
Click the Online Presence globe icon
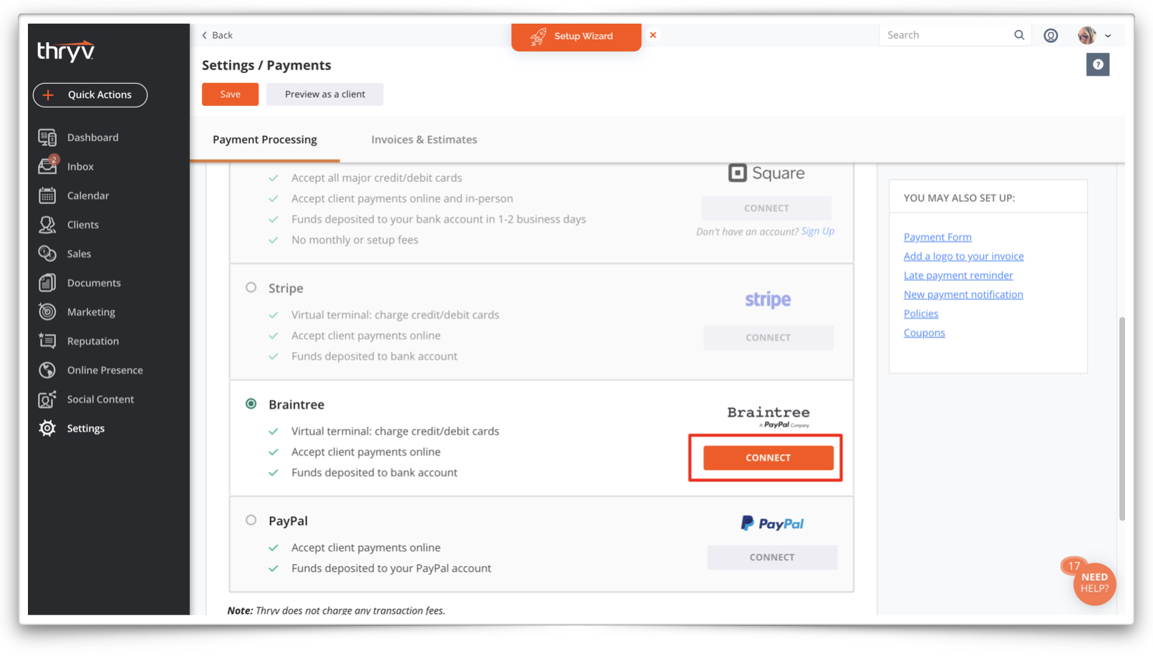click(47, 370)
